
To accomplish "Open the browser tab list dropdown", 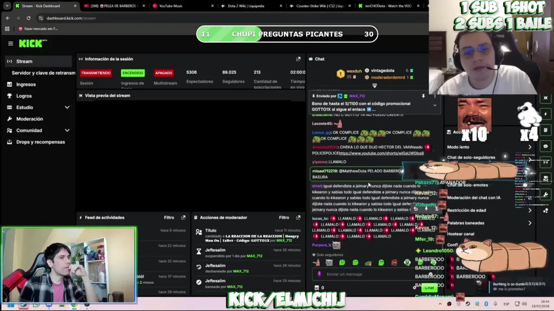I will 7,6.
